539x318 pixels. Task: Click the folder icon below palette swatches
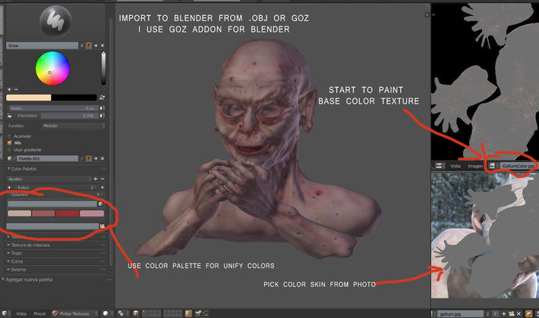(x=102, y=226)
